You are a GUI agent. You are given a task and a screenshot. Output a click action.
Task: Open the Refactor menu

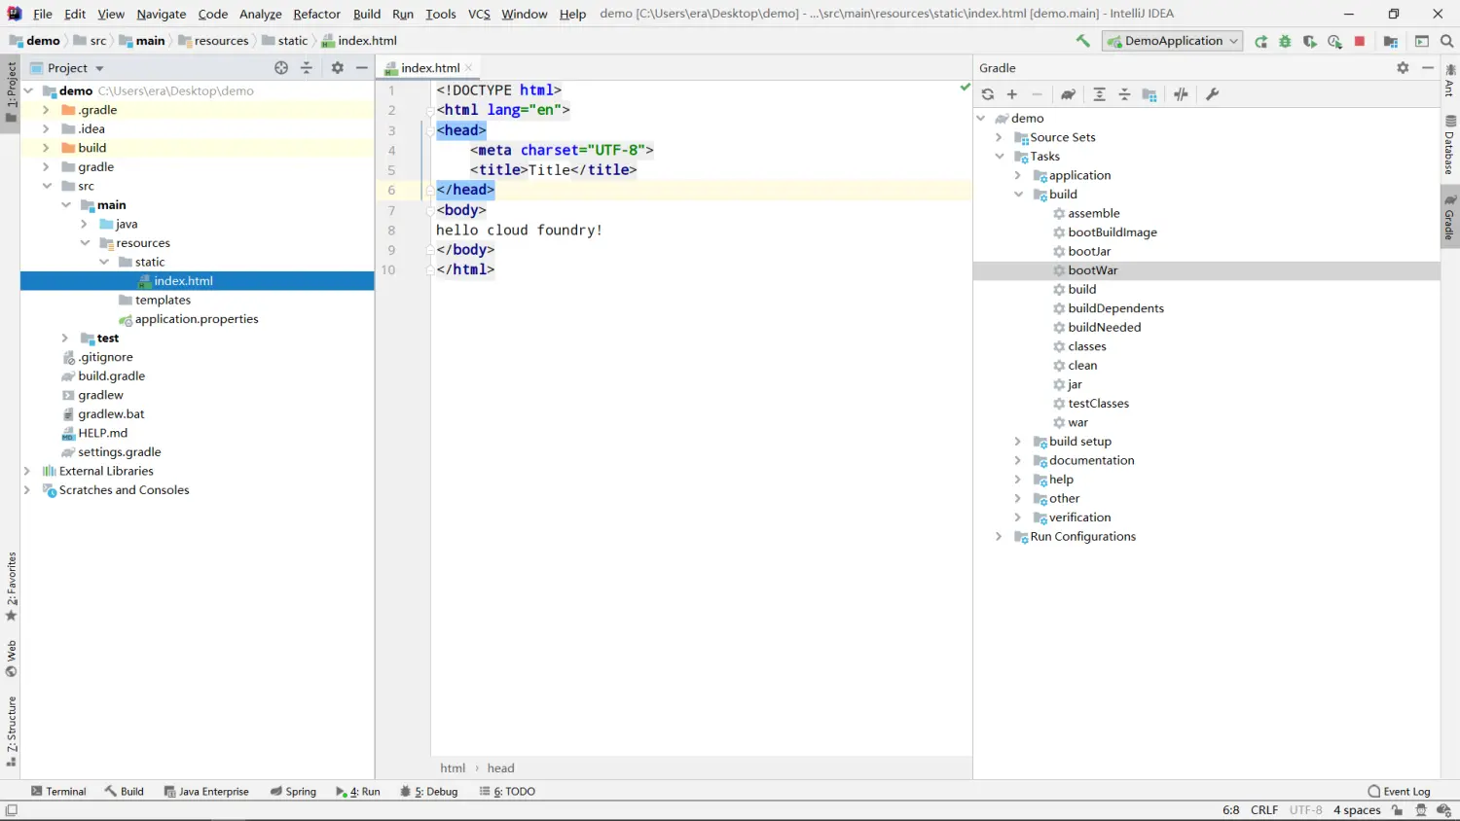316,14
